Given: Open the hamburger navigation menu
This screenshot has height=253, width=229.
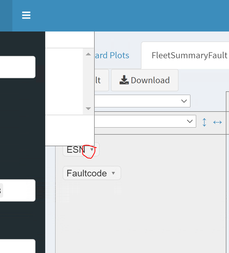Looking at the screenshot, I should coord(26,15).
